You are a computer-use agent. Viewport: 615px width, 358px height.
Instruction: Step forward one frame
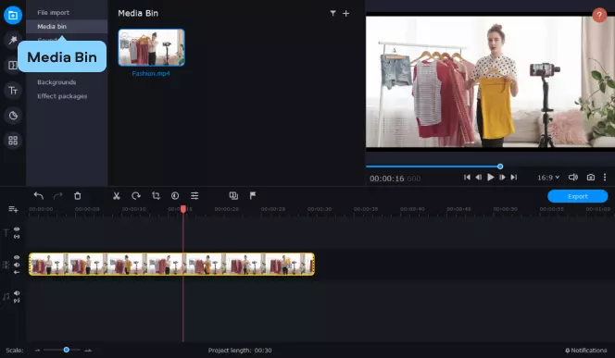coord(502,178)
